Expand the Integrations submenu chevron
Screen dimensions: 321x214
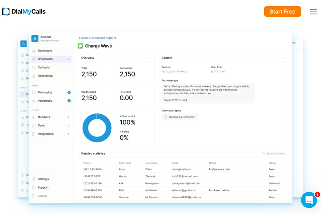pos(69,134)
